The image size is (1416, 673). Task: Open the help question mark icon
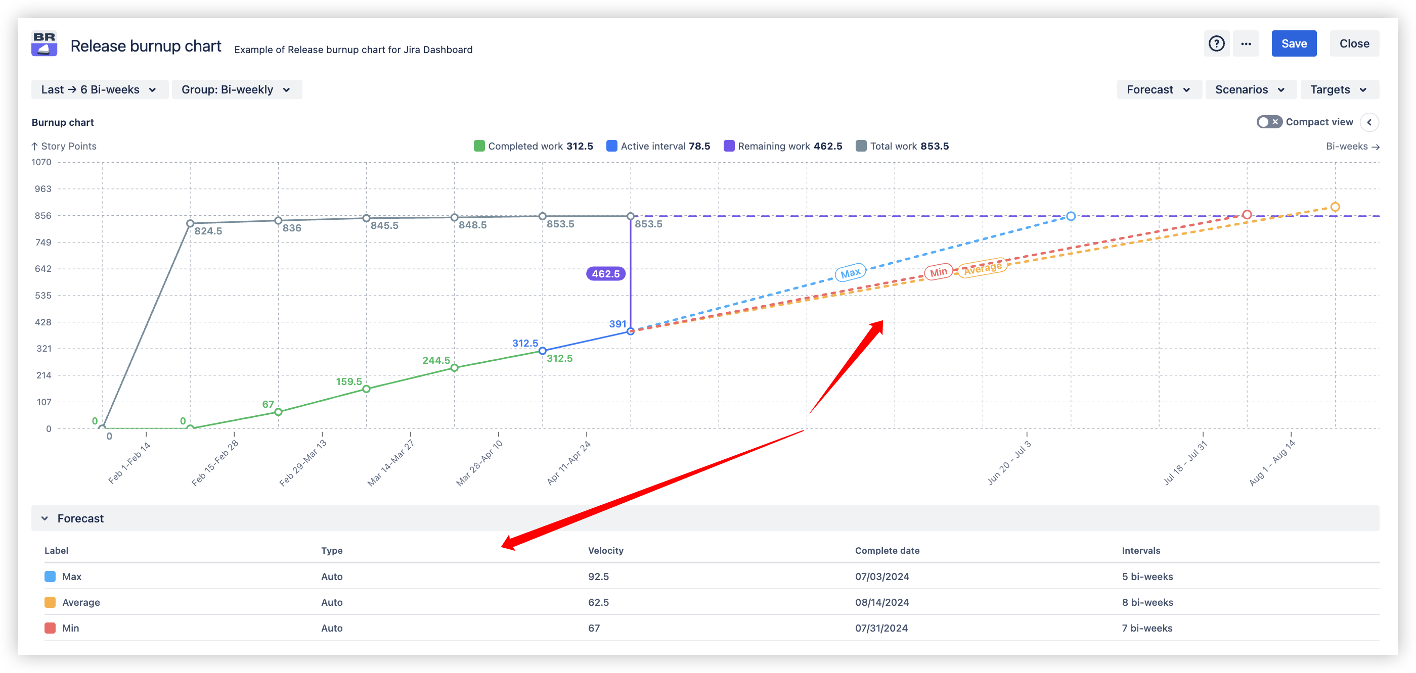pyautogui.click(x=1216, y=43)
